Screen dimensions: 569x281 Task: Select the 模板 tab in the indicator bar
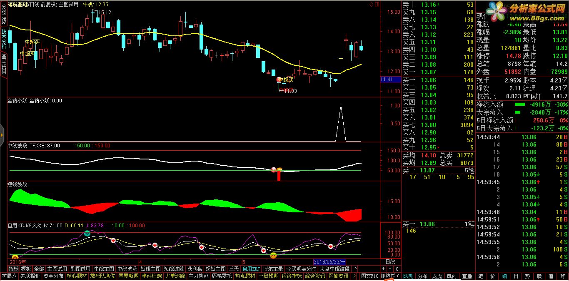point(26,269)
